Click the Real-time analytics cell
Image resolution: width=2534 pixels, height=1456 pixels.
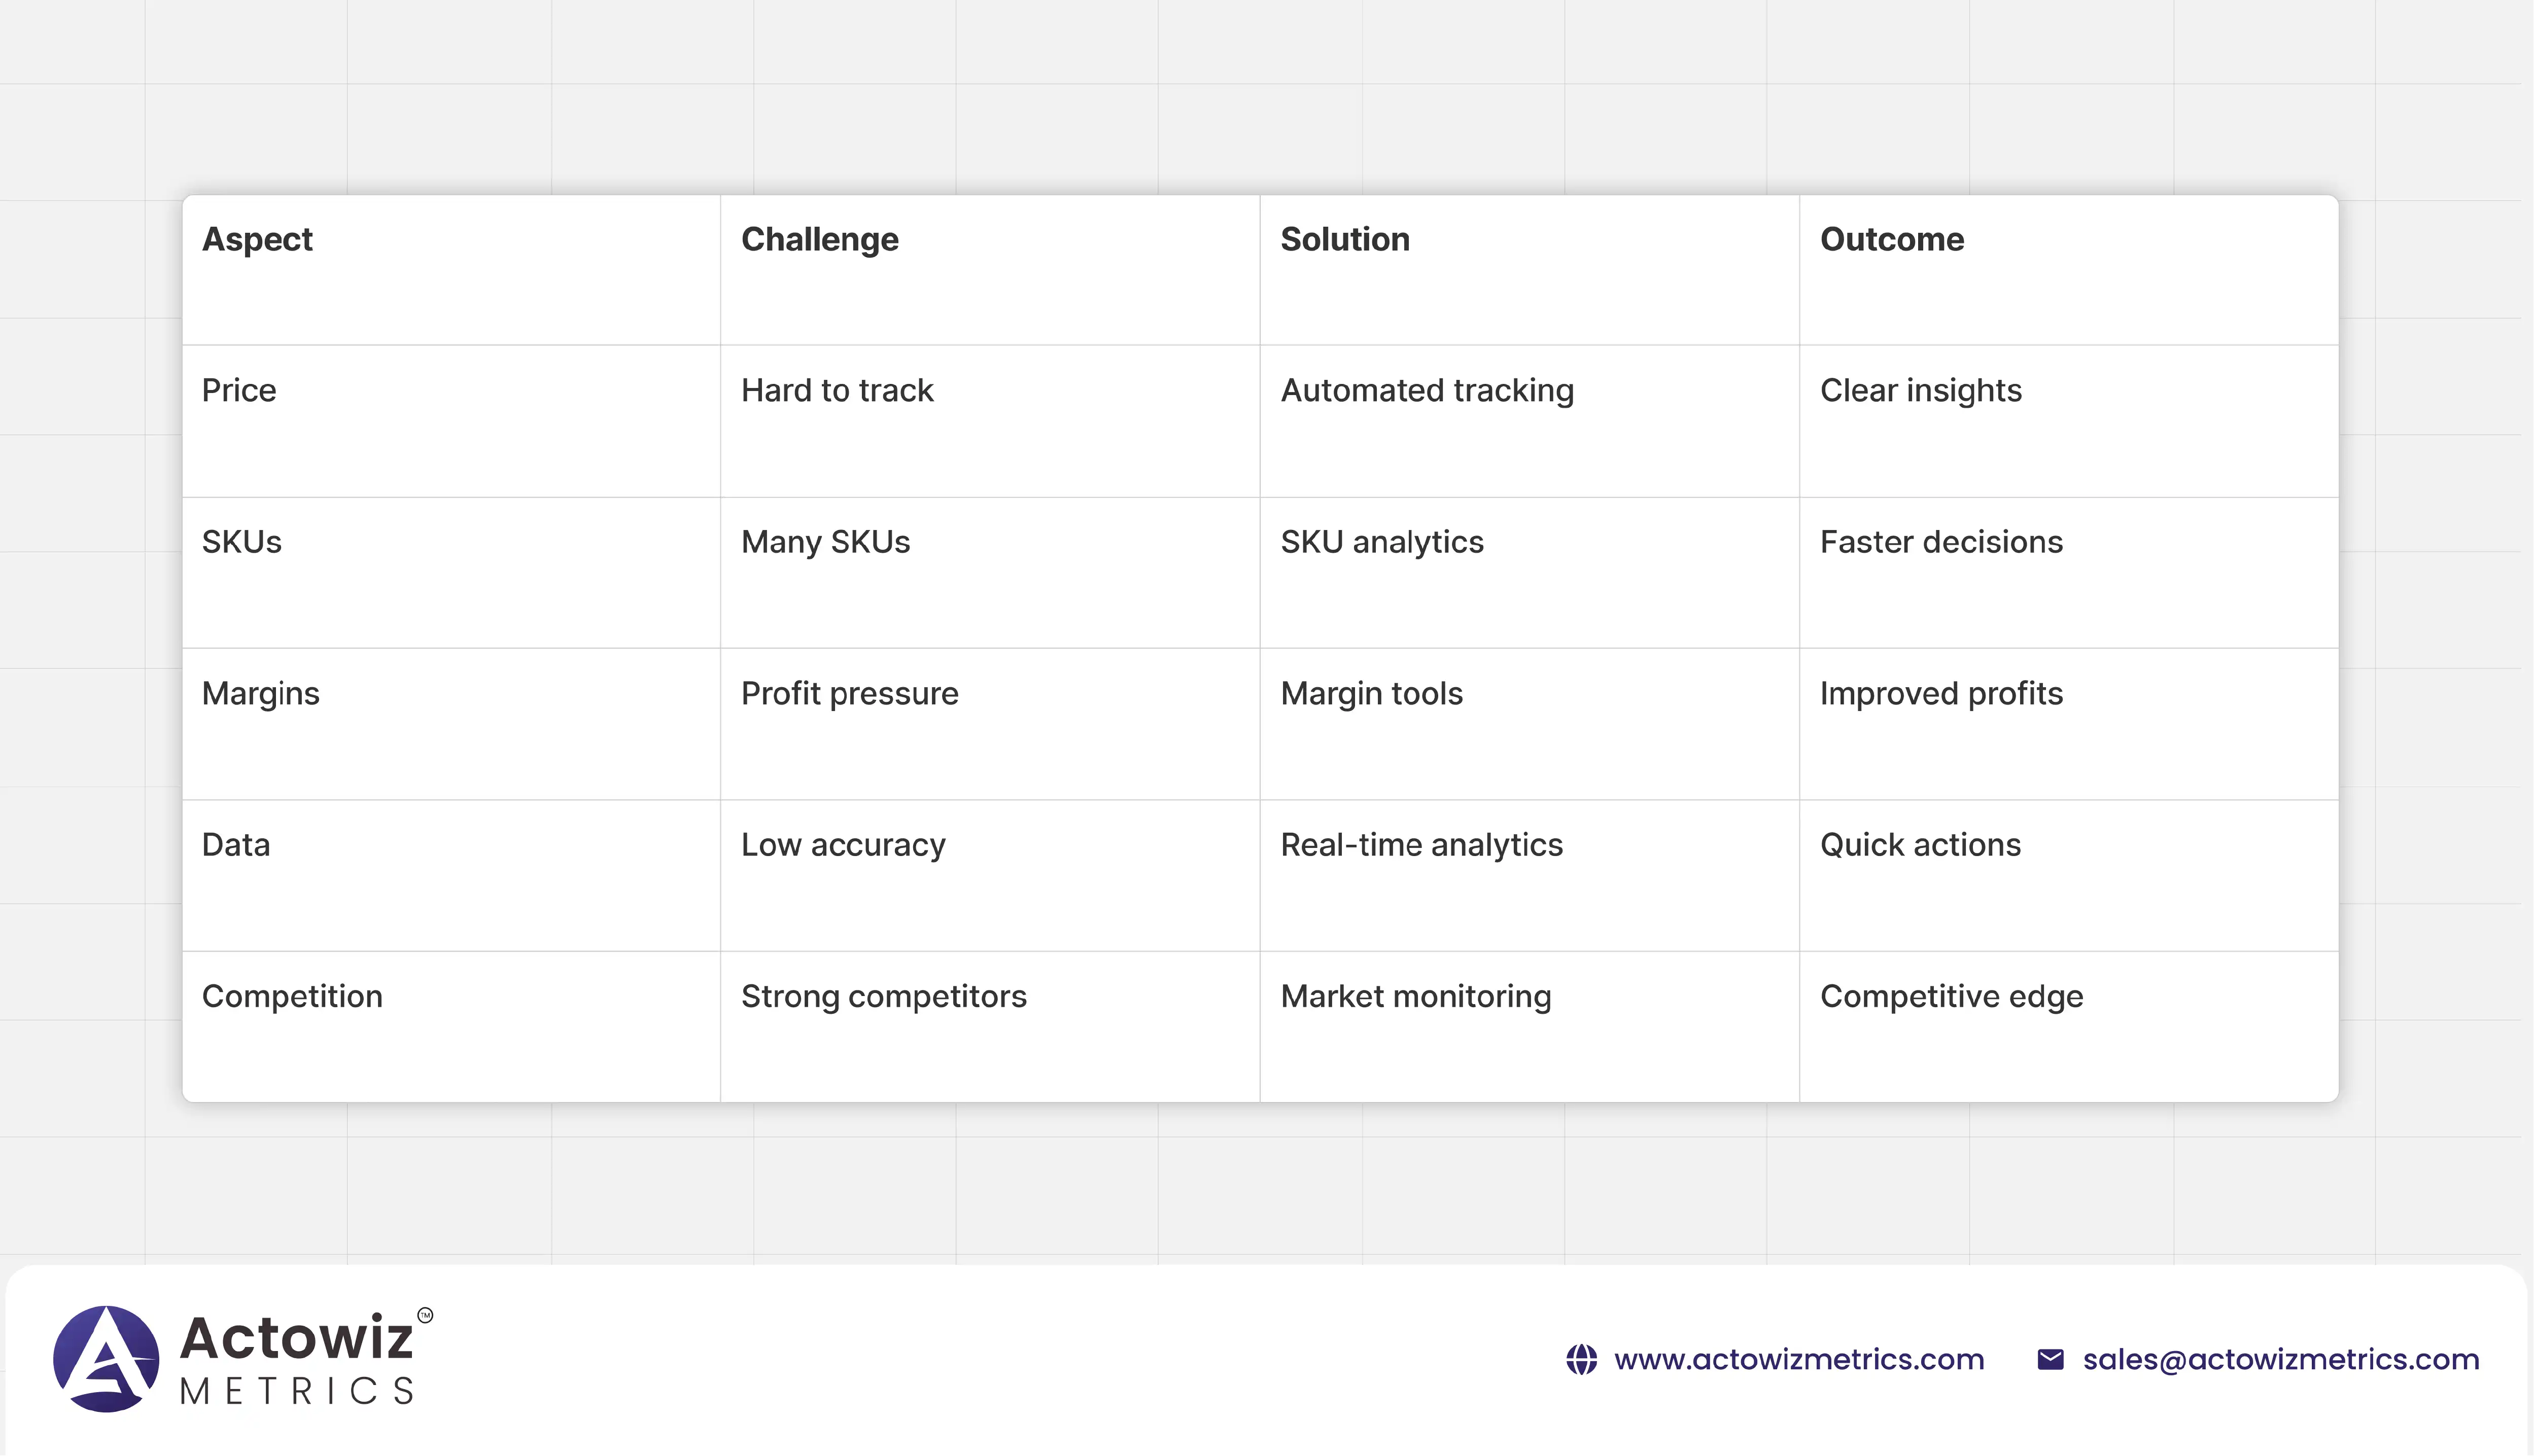1421,845
